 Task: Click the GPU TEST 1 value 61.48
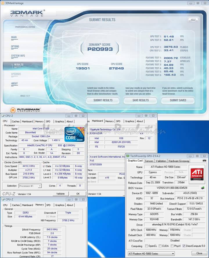(169, 37)
